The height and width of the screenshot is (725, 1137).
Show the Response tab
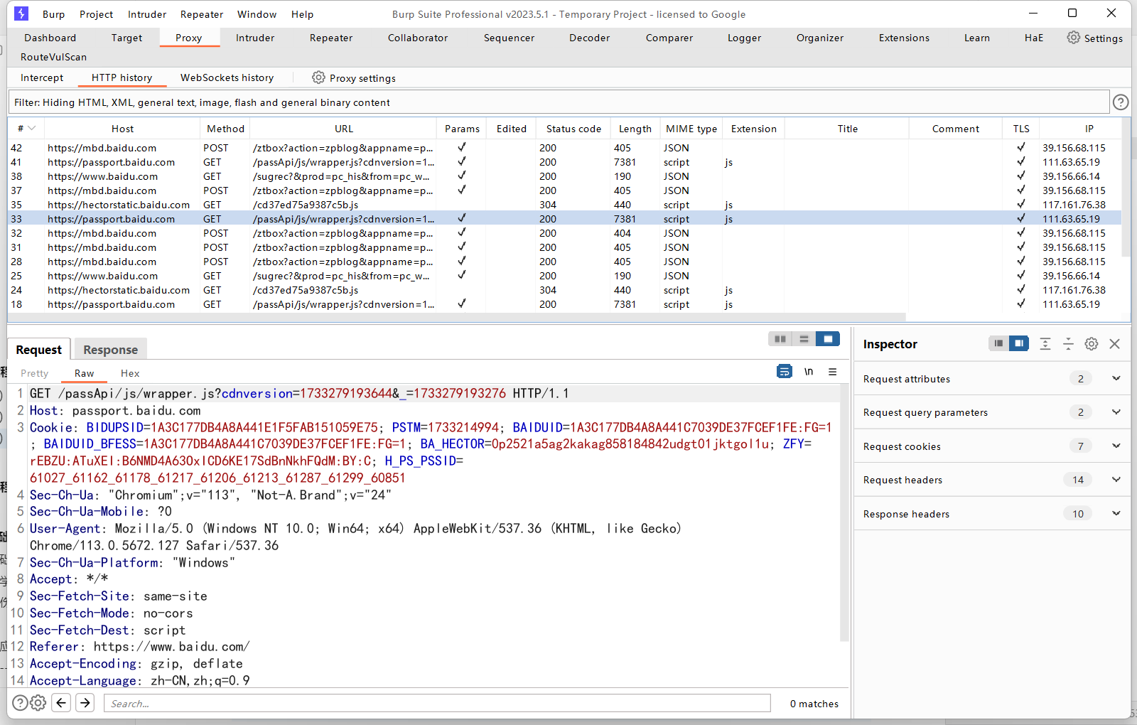[110, 349]
